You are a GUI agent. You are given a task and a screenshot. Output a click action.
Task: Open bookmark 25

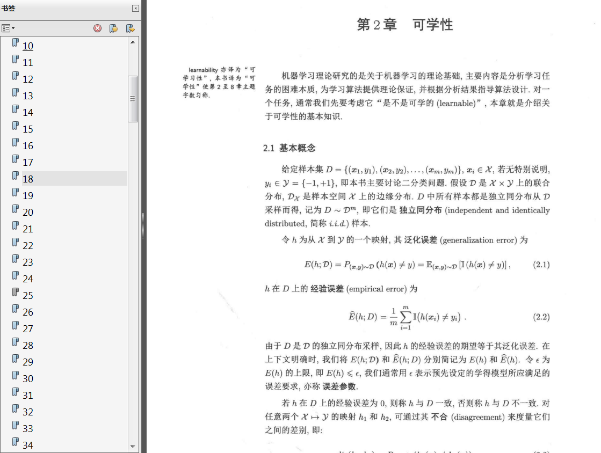click(27, 296)
